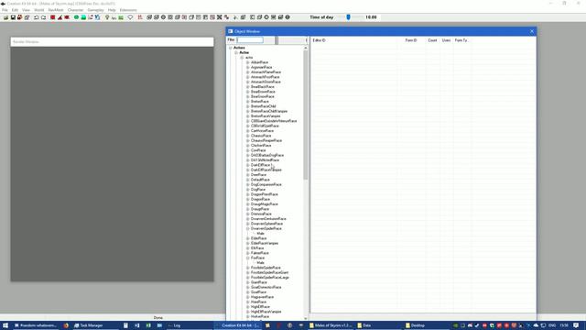This screenshot has width=586, height=330.
Task: Close the Object Window
Action: [532, 31]
